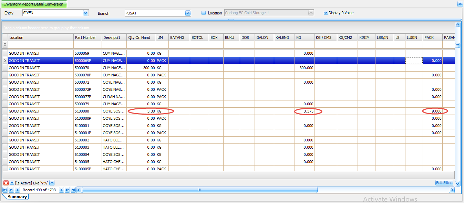Click the UM column header
This screenshot has width=464, height=203.
click(162, 38)
